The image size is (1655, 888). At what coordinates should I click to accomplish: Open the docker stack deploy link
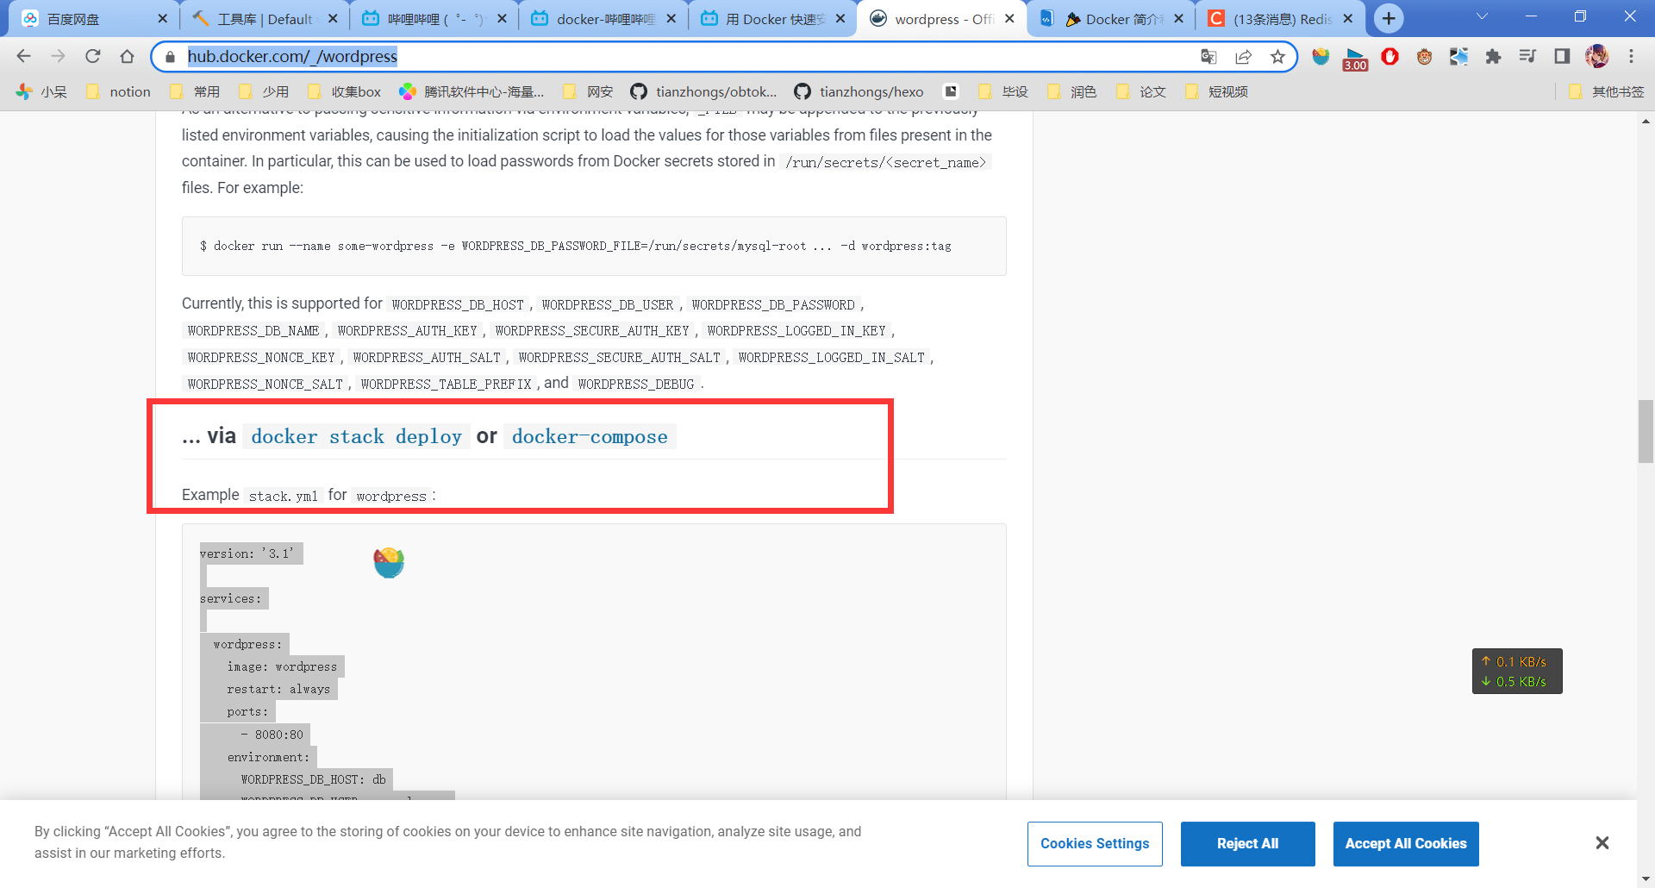pyautogui.click(x=356, y=437)
